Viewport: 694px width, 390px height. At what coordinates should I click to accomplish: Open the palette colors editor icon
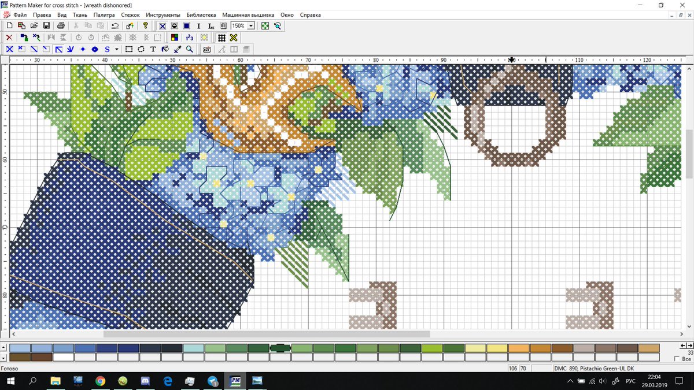[x=175, y=37]
